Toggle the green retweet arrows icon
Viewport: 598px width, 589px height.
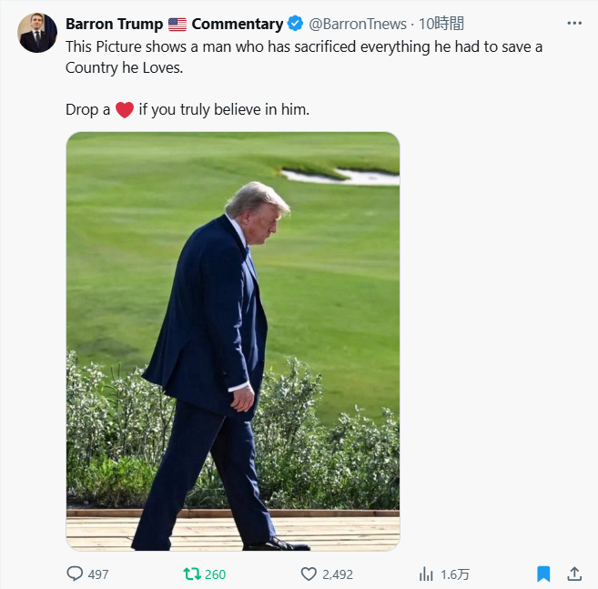click(x=191, y=574)
